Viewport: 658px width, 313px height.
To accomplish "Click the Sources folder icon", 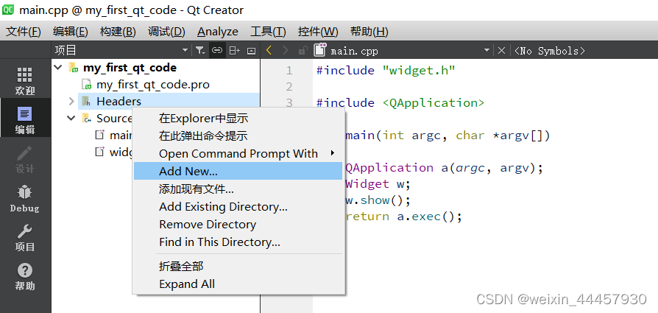I will pos(86,118).
